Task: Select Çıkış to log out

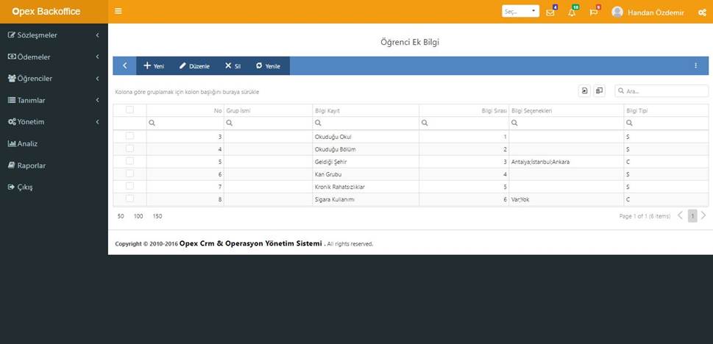Action: pyautogui.click(x=54, y=187)
